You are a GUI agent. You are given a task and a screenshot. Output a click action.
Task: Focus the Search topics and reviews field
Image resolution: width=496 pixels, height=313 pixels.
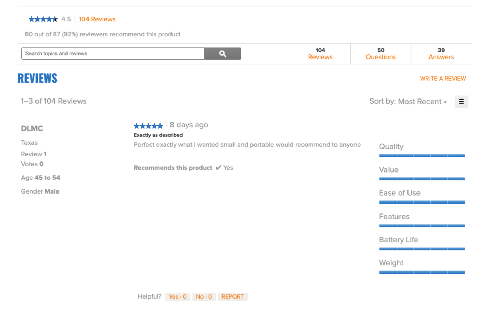click(113, 54)
